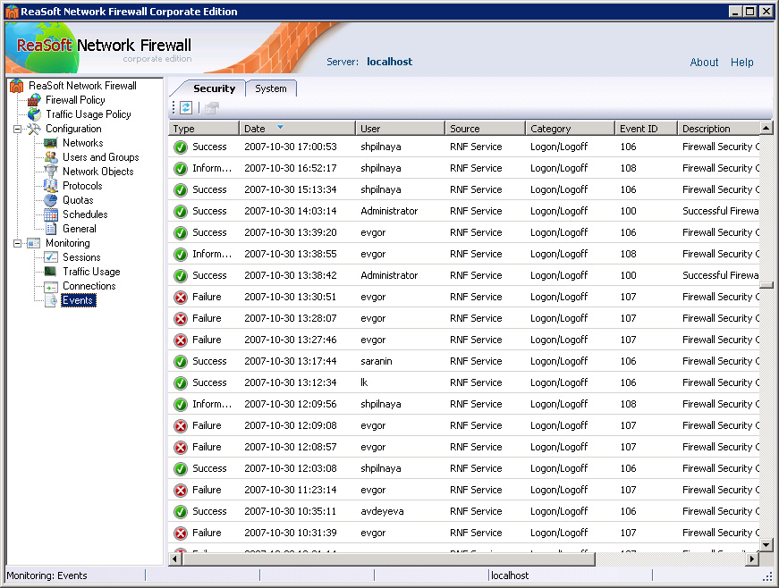Click the Date column sort arrow
Image resolution: width=779 pixels, height=588 pixels.
pyautogui.click(x=280, y=128)
